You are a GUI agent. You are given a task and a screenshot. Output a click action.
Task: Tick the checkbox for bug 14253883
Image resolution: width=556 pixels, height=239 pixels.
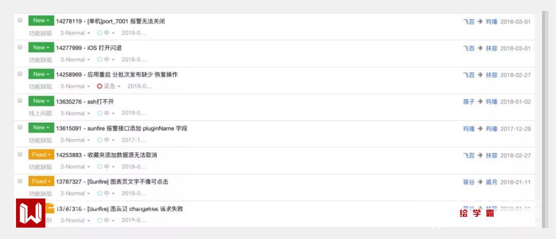point(20,154)
